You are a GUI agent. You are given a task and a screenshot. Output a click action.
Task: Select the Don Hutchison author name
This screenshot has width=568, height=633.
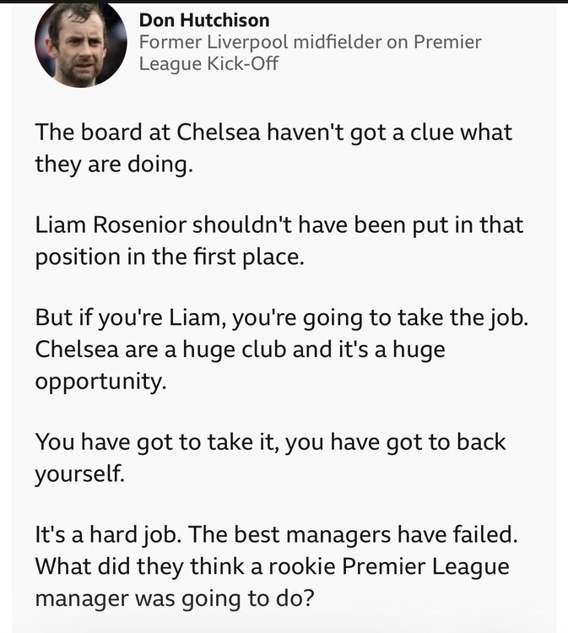pos(204,20)
